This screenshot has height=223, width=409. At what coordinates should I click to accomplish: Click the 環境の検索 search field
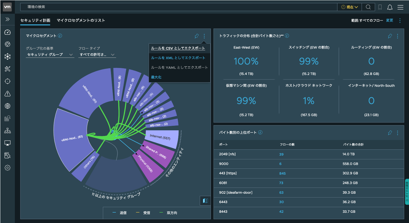tap(178, 7)
